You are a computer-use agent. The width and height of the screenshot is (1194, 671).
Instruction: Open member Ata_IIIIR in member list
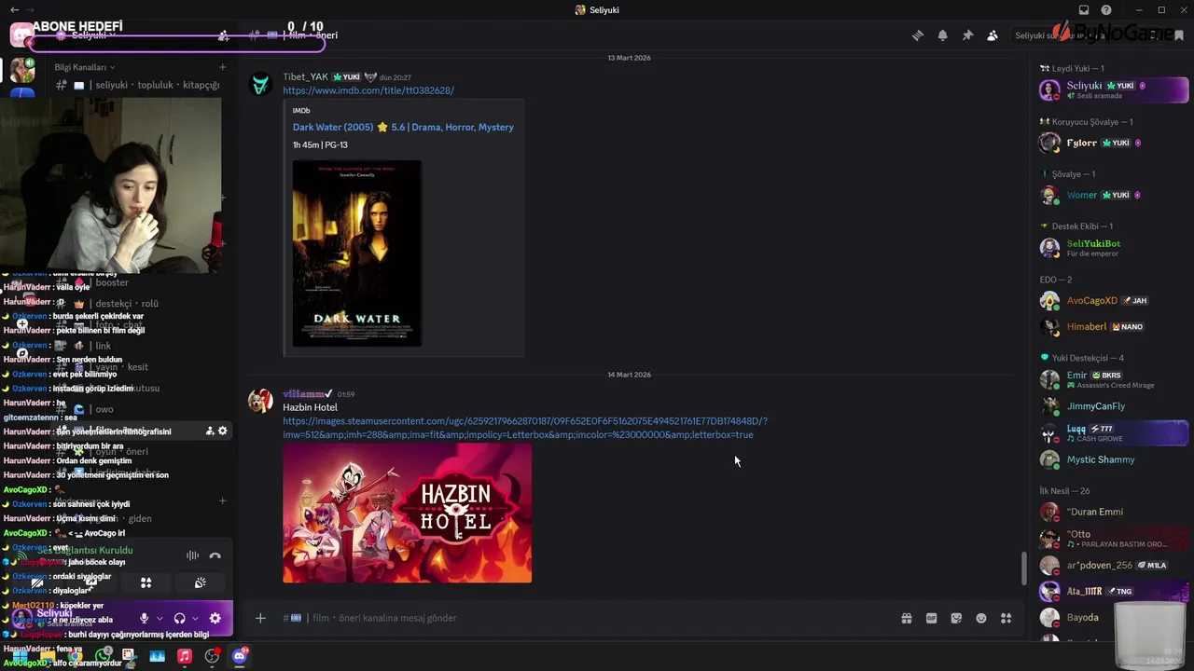tap(1113, 591)
